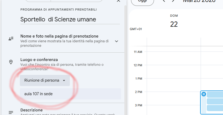
Task: Click the person card icon beside Nome e foto
Action: coord(11,38)
